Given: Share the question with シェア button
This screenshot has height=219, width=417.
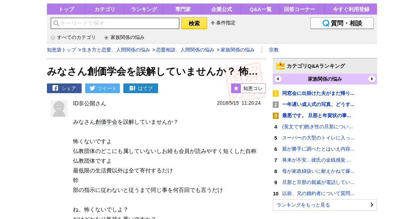Looking at the screenshot, I should [64, 88].
